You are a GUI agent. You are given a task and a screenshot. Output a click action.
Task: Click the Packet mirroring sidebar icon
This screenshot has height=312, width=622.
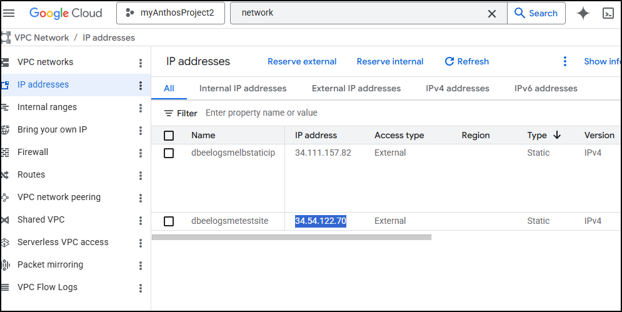click(5, 264)
